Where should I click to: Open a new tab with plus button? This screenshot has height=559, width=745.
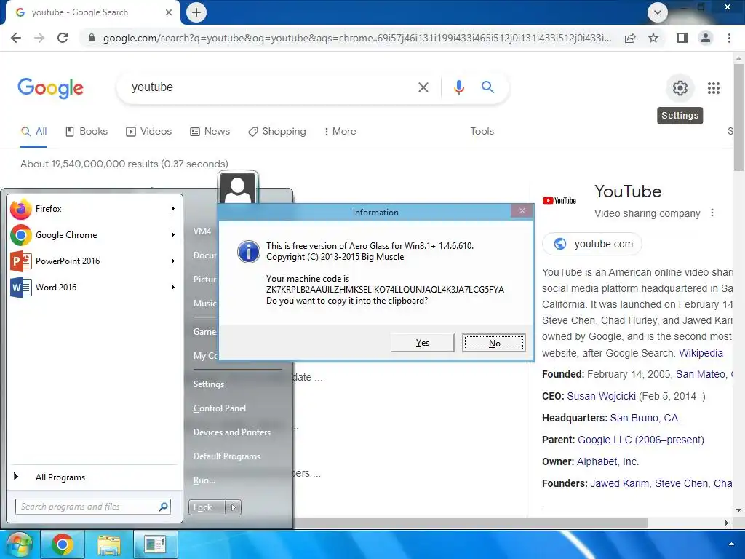196,12
